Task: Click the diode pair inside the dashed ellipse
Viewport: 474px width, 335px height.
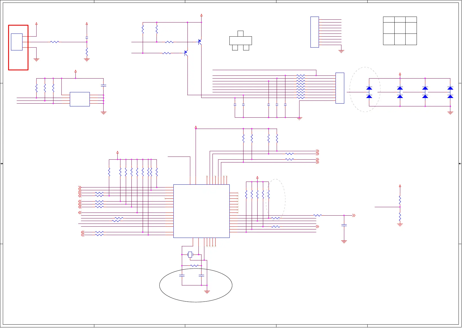Action: 369,92
